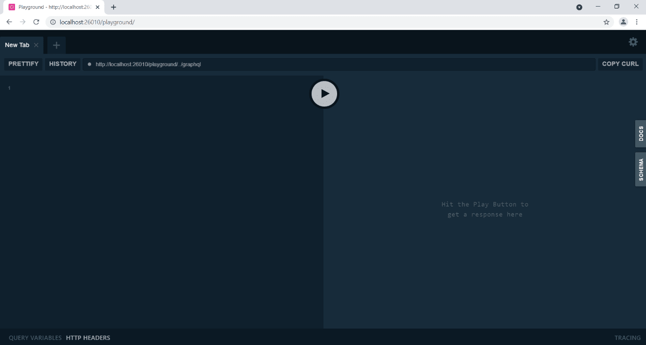Run the query with the Play button
The width and height of the screenshot is (646, 345).
pos(324,94)
